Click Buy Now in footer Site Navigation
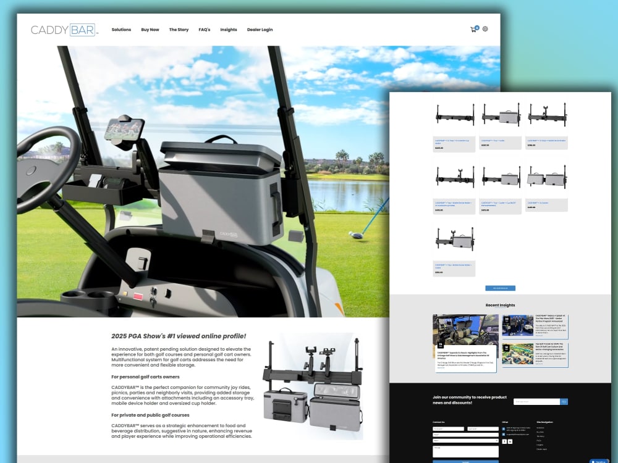The height and width of the screenshot is (463, 618). [x=540, y=432]
